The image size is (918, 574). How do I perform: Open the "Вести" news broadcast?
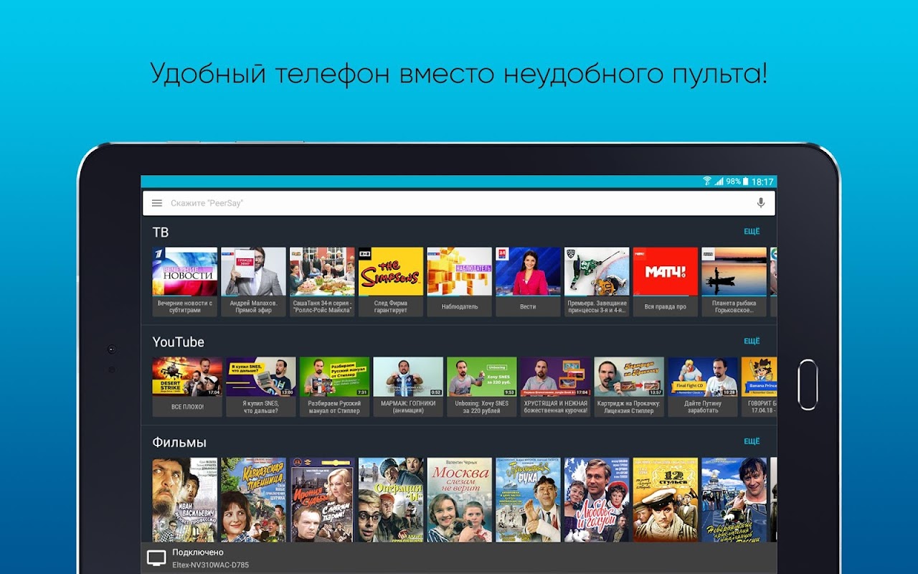528,282
